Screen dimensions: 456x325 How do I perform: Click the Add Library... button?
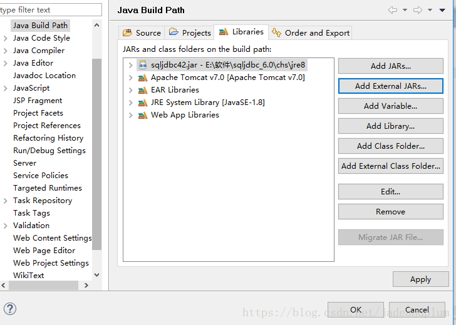391,126
